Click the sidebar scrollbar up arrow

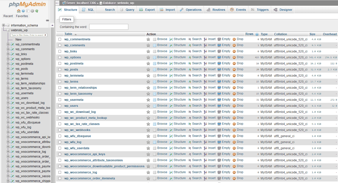53,25
